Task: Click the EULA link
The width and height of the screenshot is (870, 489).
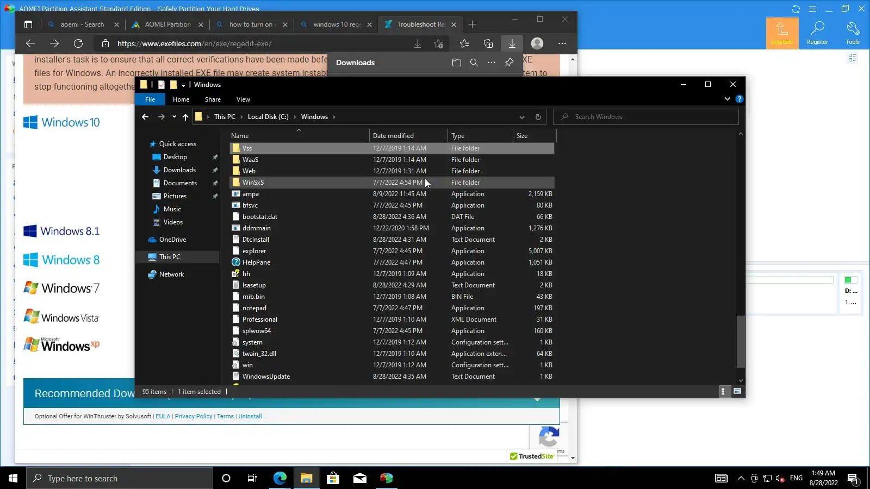Action: 163,416
